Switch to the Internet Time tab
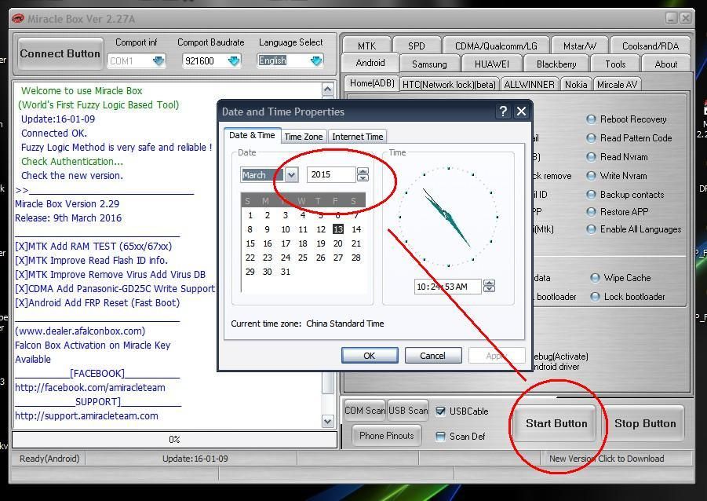The image size is (707, 501). pos(358,137)
